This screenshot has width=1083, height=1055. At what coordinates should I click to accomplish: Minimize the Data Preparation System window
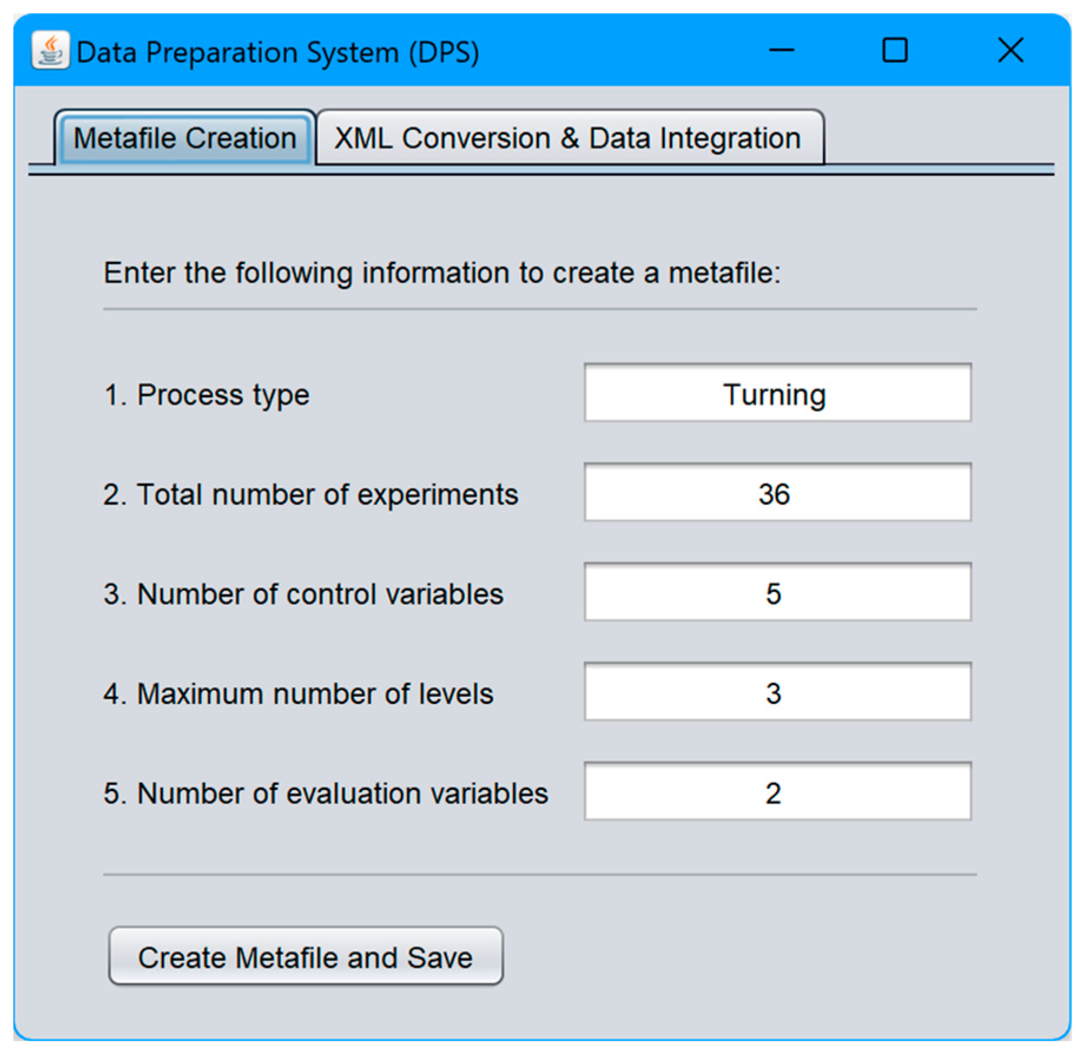[781, 51]
